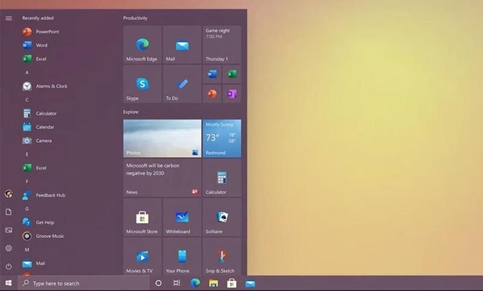This screenshot has width=483, height=291.
Task: Launch the Skype tile
Action: [x=142, y=84]
